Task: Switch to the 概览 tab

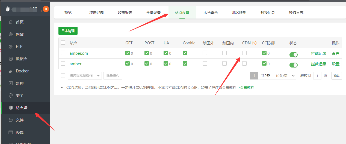Action: click(68, 13)
